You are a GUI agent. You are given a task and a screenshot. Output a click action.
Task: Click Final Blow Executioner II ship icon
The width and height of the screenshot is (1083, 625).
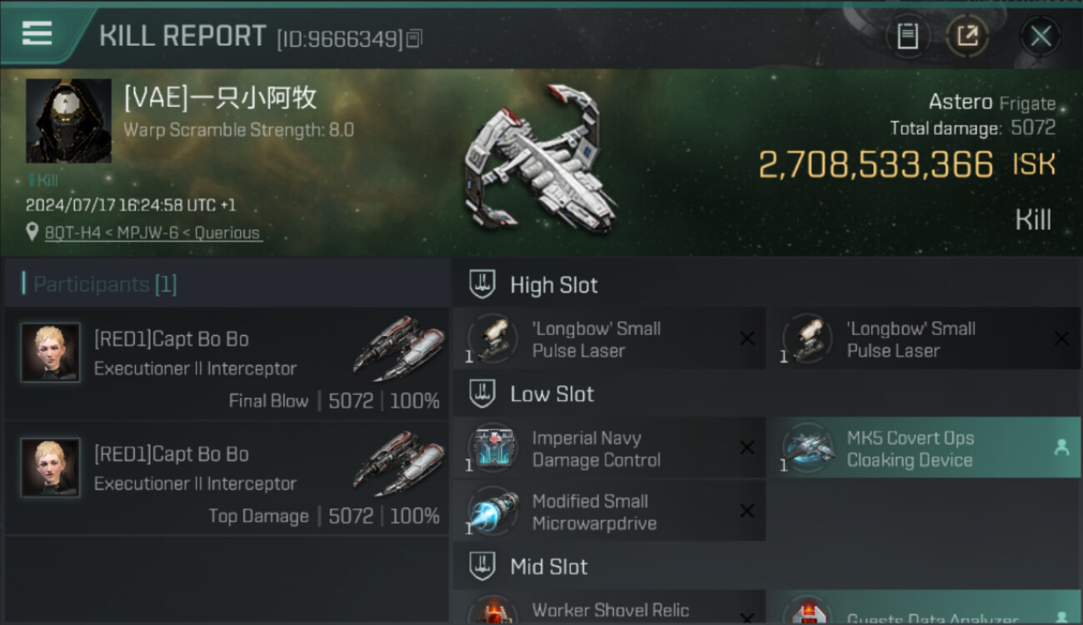tap(398, 348)
